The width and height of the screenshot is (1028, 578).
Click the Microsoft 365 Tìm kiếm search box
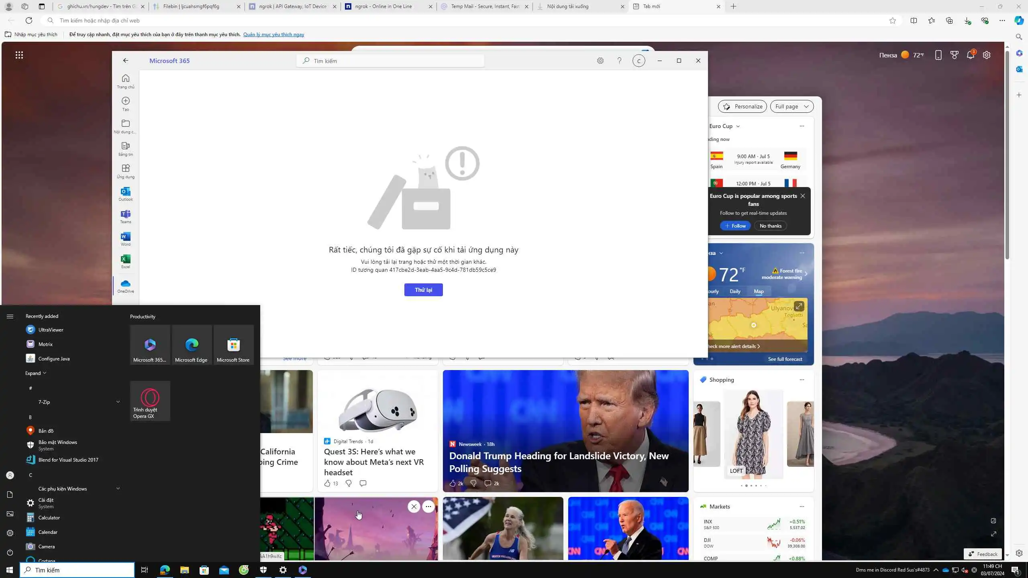(390, 61)
